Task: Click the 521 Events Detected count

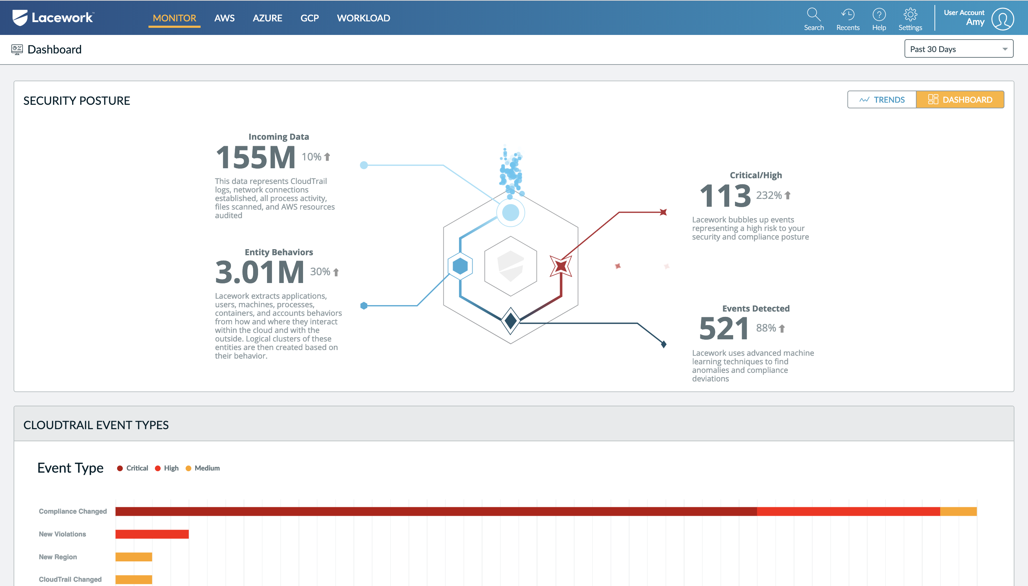Action: click(724, 329)
